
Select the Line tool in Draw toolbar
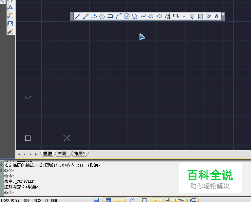click(x=78, y=16)
